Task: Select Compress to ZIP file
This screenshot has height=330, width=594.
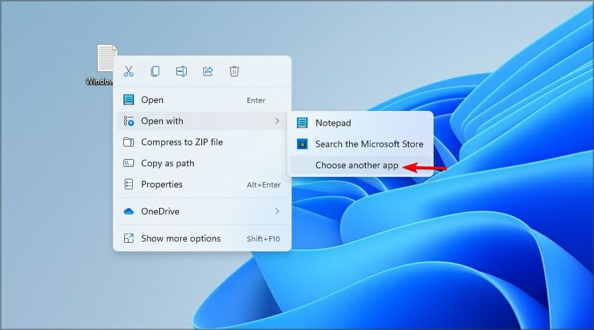Action: 203,142
